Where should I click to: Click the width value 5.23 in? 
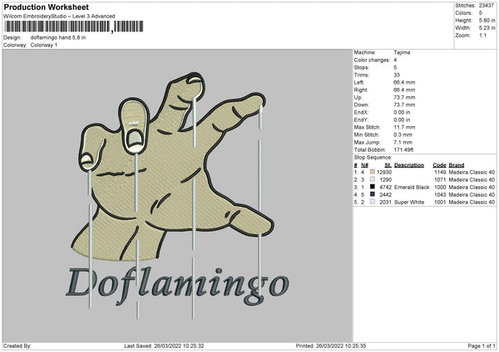tap(487, 28)
